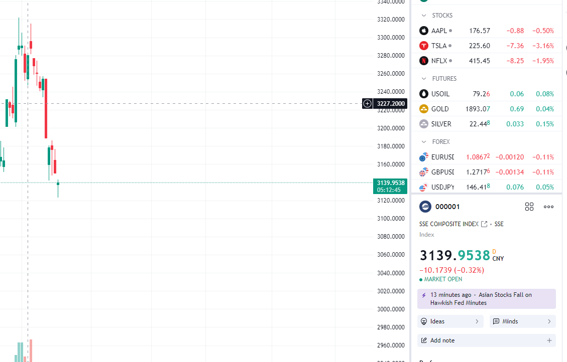Click the 000001 symbol title
The width and height of the screenshot is (567, 362).
447,207
